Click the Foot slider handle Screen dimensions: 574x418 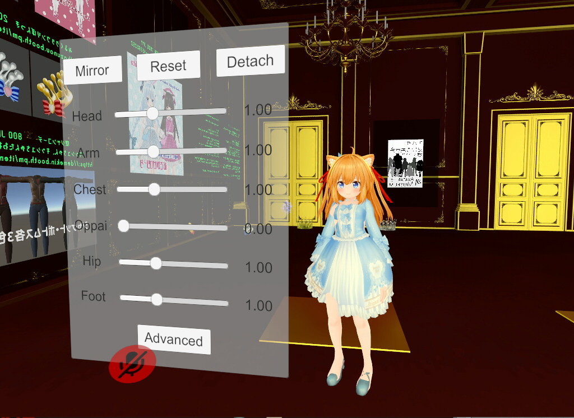[158, 300]
